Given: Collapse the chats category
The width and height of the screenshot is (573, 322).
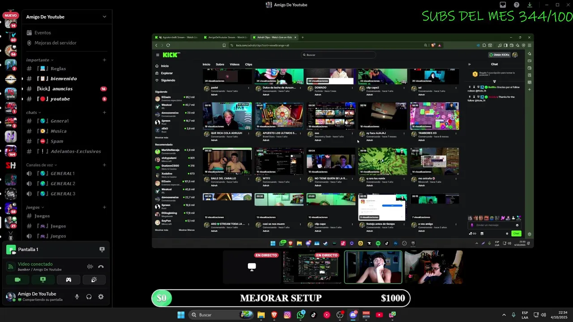Looking at the screenshot, I should pos(34,112).
